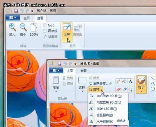Enable the 网格线 gridlines checkbox

click(45, 31)
